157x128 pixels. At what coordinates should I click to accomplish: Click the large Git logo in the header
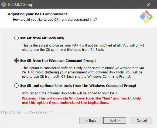pos(146,17)
